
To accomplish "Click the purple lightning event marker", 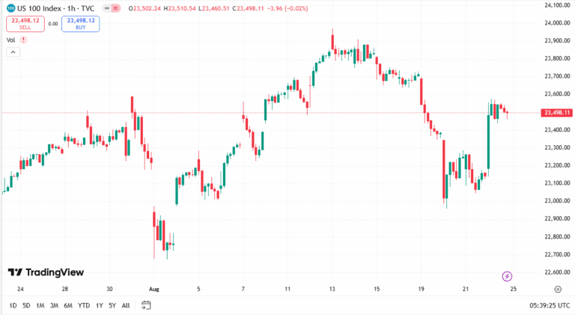I will coord(507,276).
